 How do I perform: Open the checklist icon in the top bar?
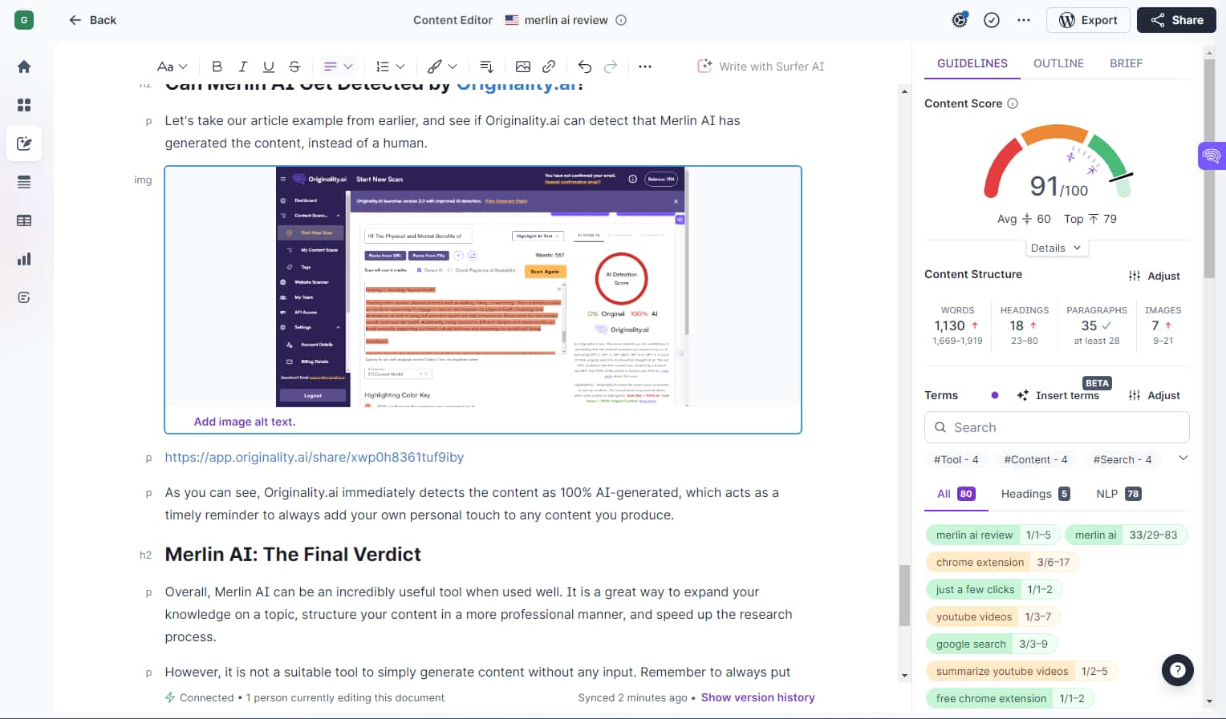tap(992, 19)
